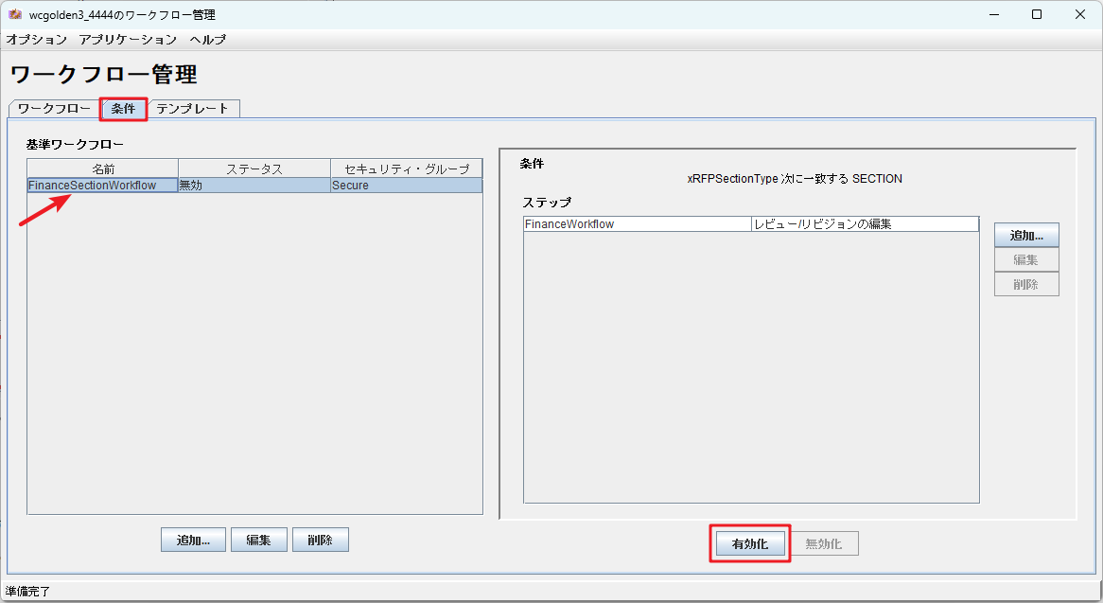
Task: Click 追加 next to the steps list
Action: pos(1026,235)
